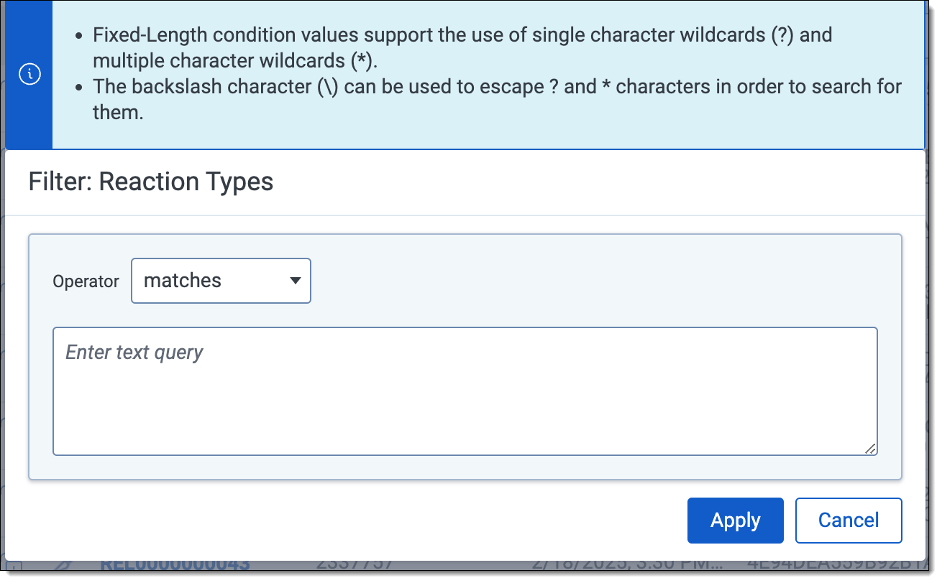Click the backslash escape character tip text
937x578 pixels.
497,100
